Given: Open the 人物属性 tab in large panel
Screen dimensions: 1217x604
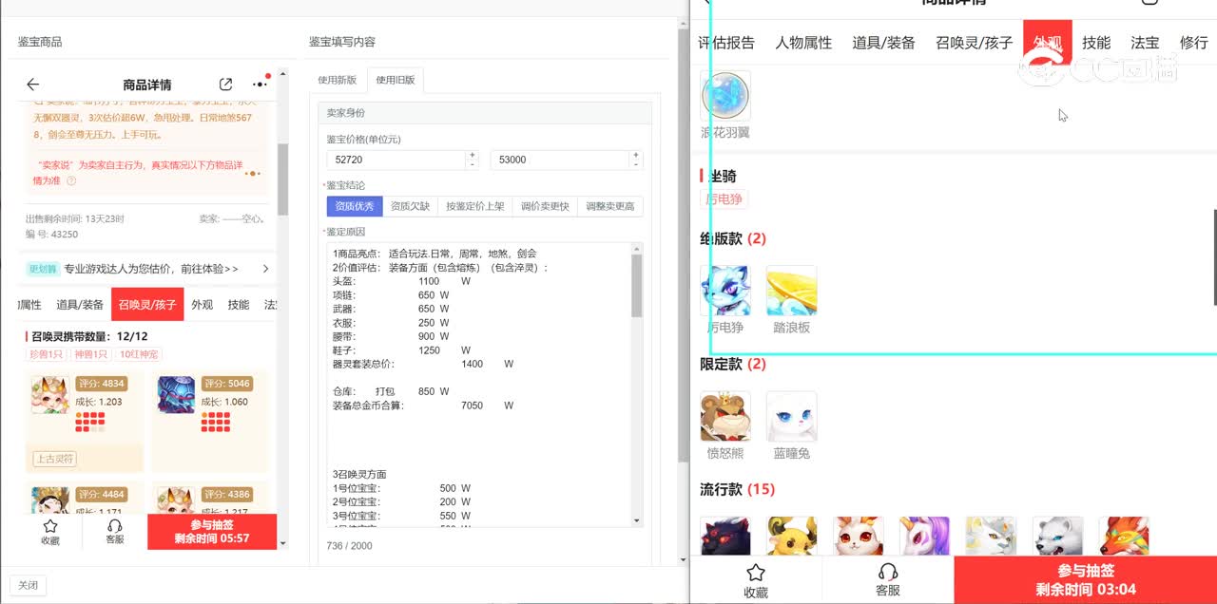Looking at the screenshot, I should coord(803,43).
